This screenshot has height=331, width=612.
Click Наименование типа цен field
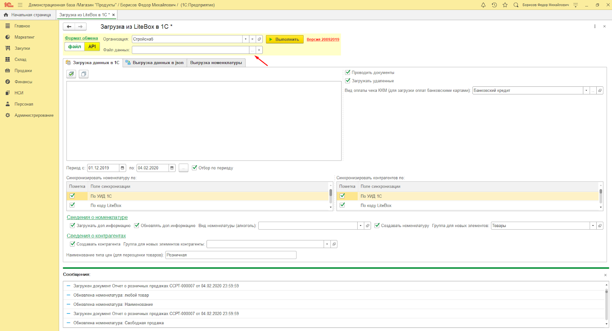click(x=231, y=255)
